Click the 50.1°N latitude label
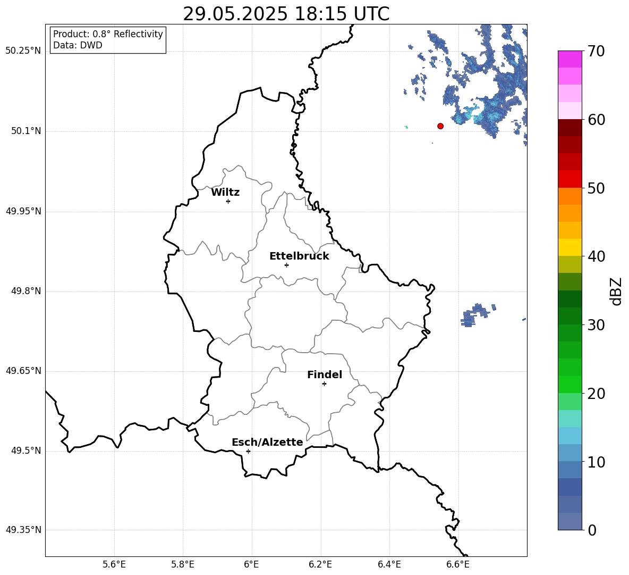The image size is (629, 575). point(26,131)
